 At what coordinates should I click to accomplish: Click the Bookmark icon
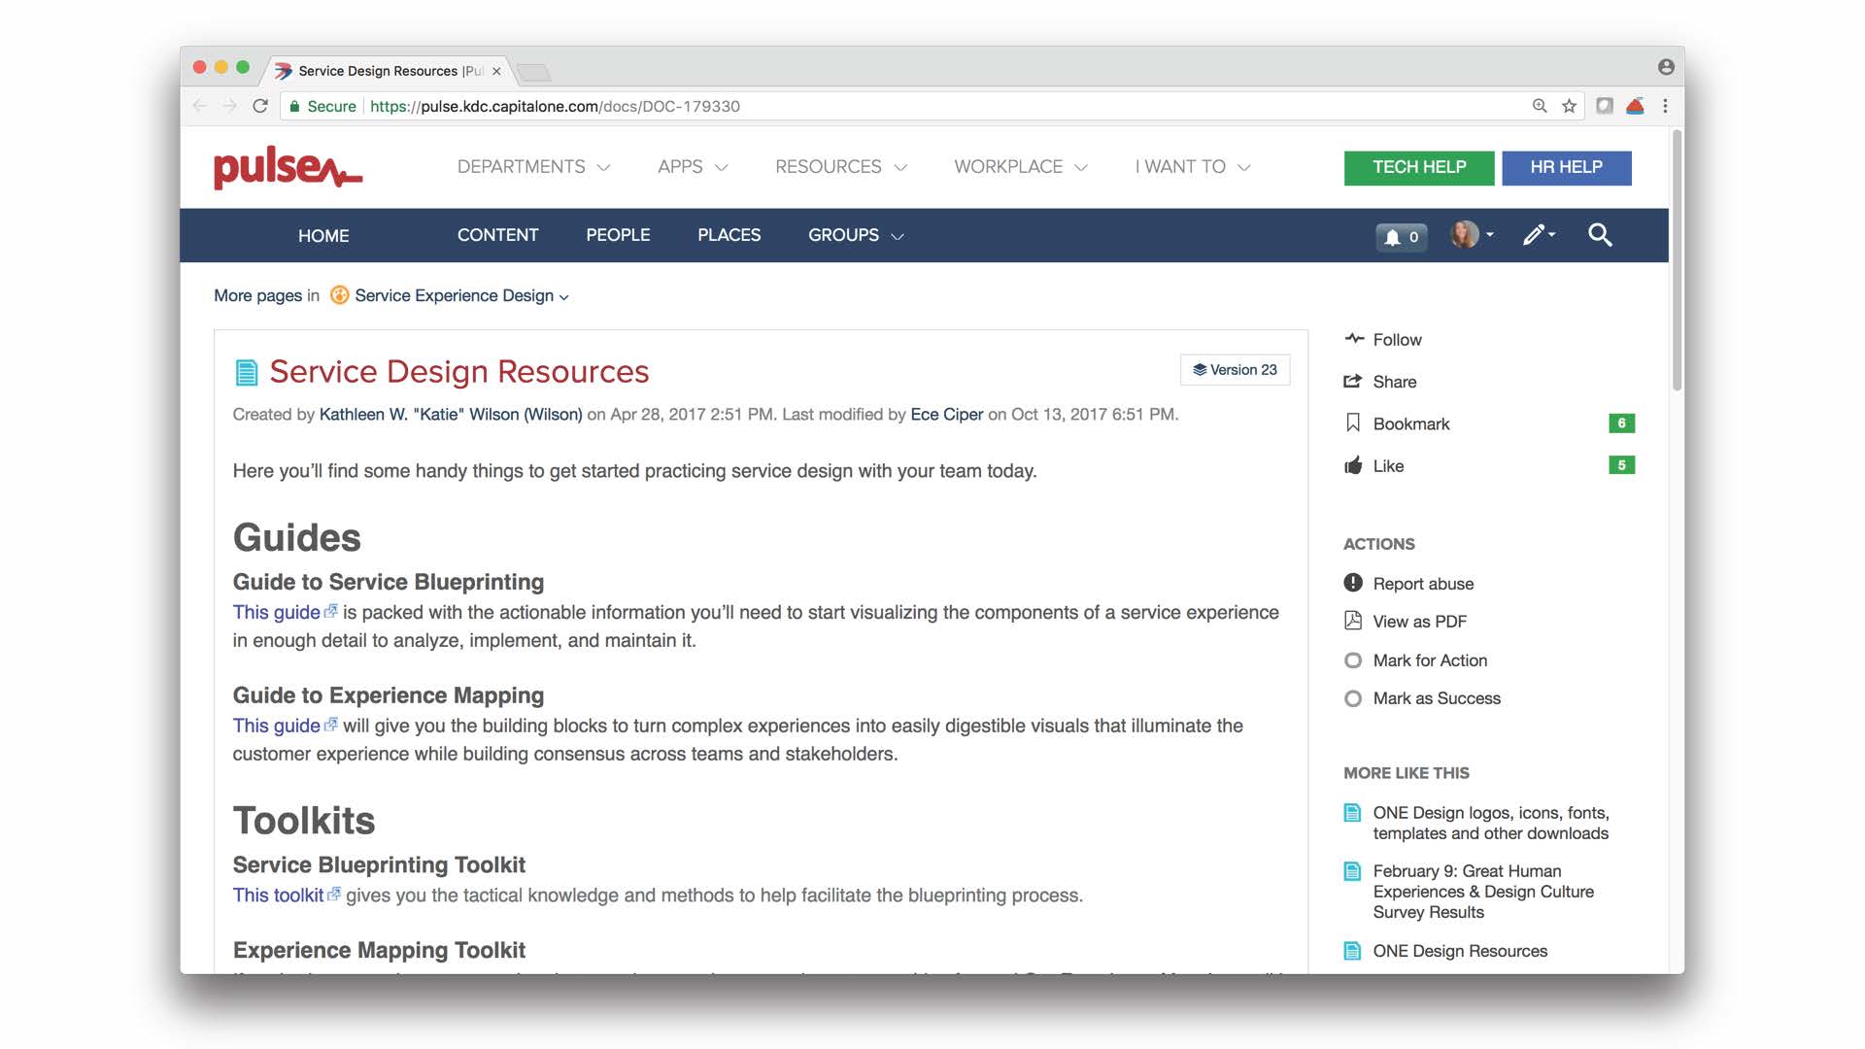1352,423
